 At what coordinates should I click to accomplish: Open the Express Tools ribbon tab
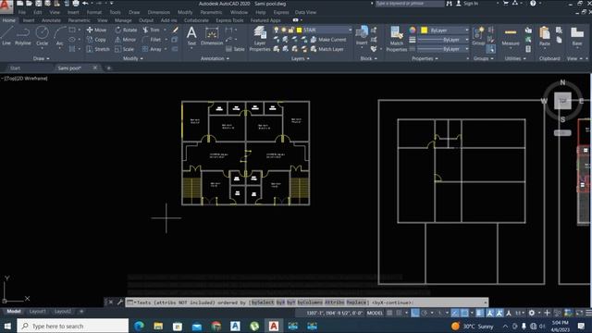point(229,20)
